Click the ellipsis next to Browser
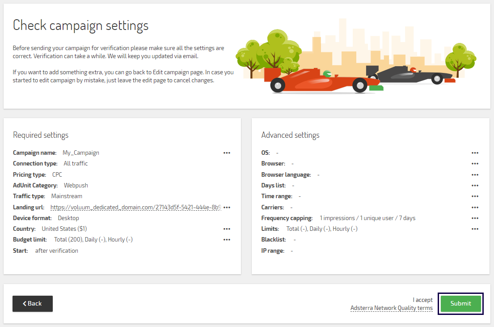 (x=475, y=164)
